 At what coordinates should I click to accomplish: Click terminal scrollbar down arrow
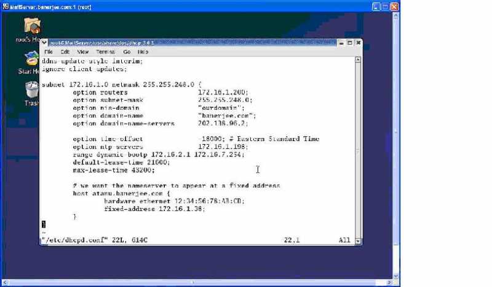pyautogui.click(x=358, y=240)
